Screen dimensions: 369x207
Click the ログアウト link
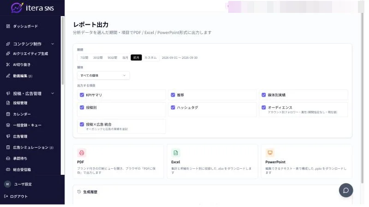tap(19, 196)
